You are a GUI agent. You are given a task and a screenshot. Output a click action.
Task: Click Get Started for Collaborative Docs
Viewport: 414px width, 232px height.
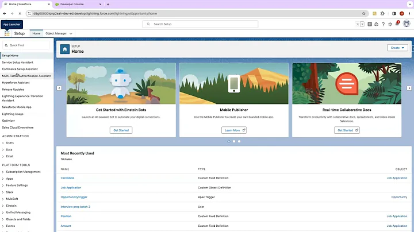347,130
